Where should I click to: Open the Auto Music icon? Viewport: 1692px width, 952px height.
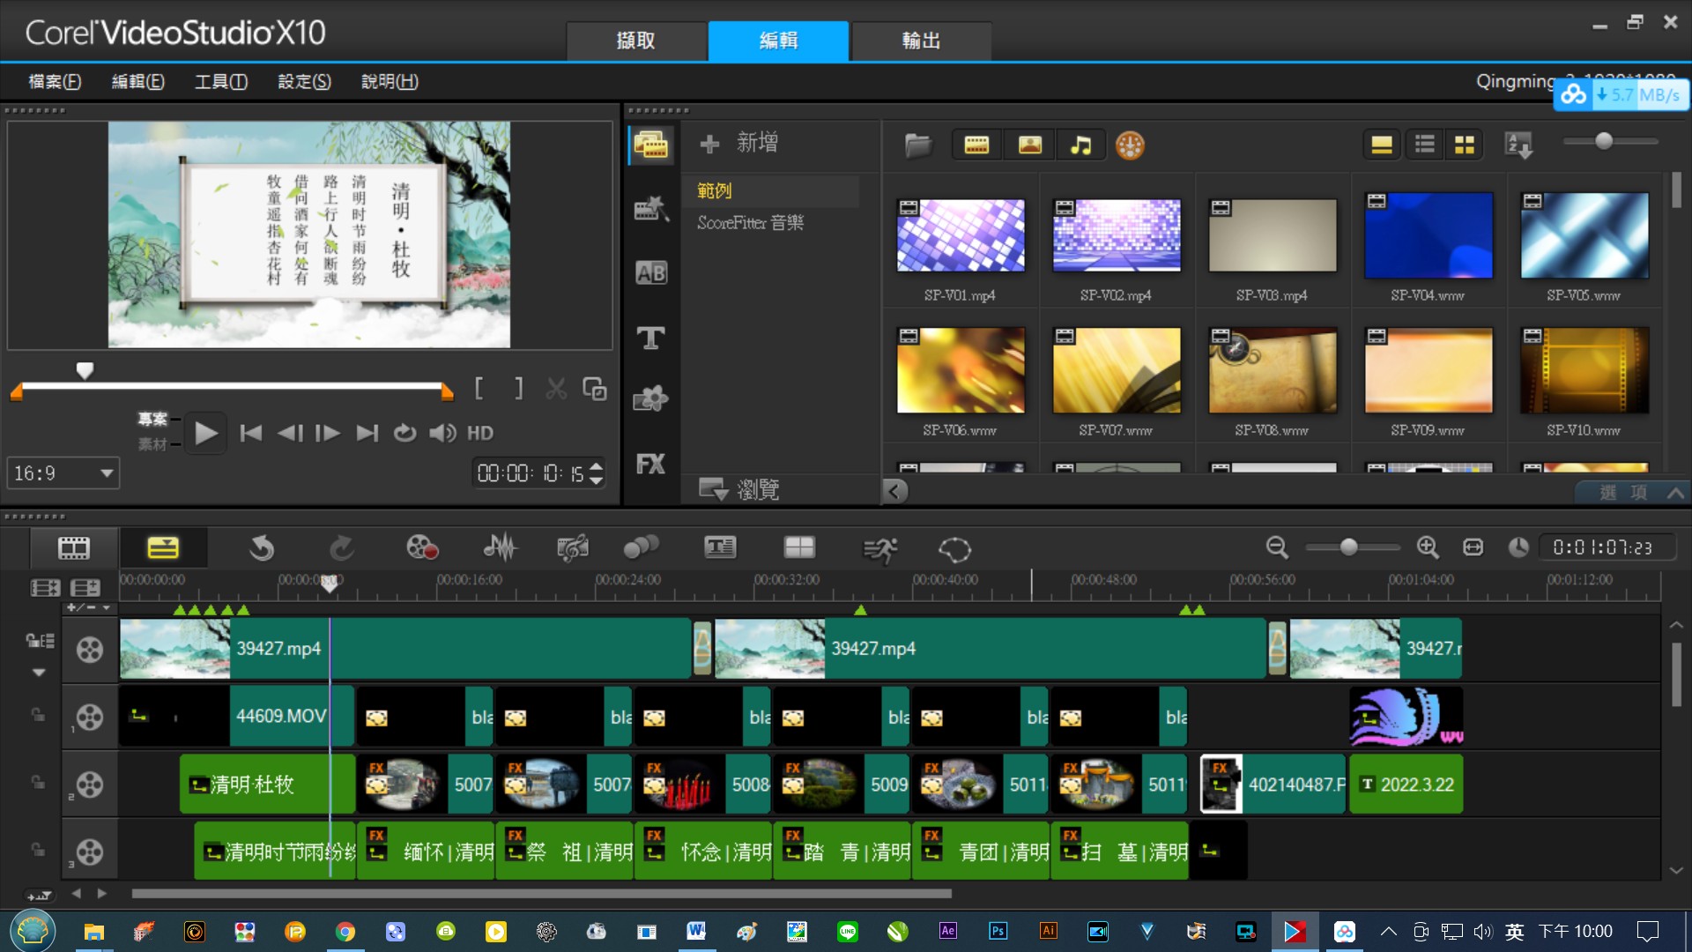pos(573,548)
